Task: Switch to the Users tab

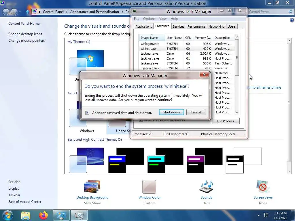Action: (231, 26)
